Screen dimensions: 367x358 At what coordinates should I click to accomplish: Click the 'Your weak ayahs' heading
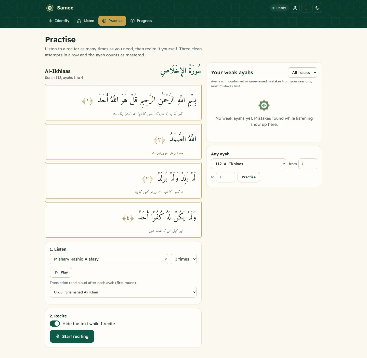tap(232, 72)
